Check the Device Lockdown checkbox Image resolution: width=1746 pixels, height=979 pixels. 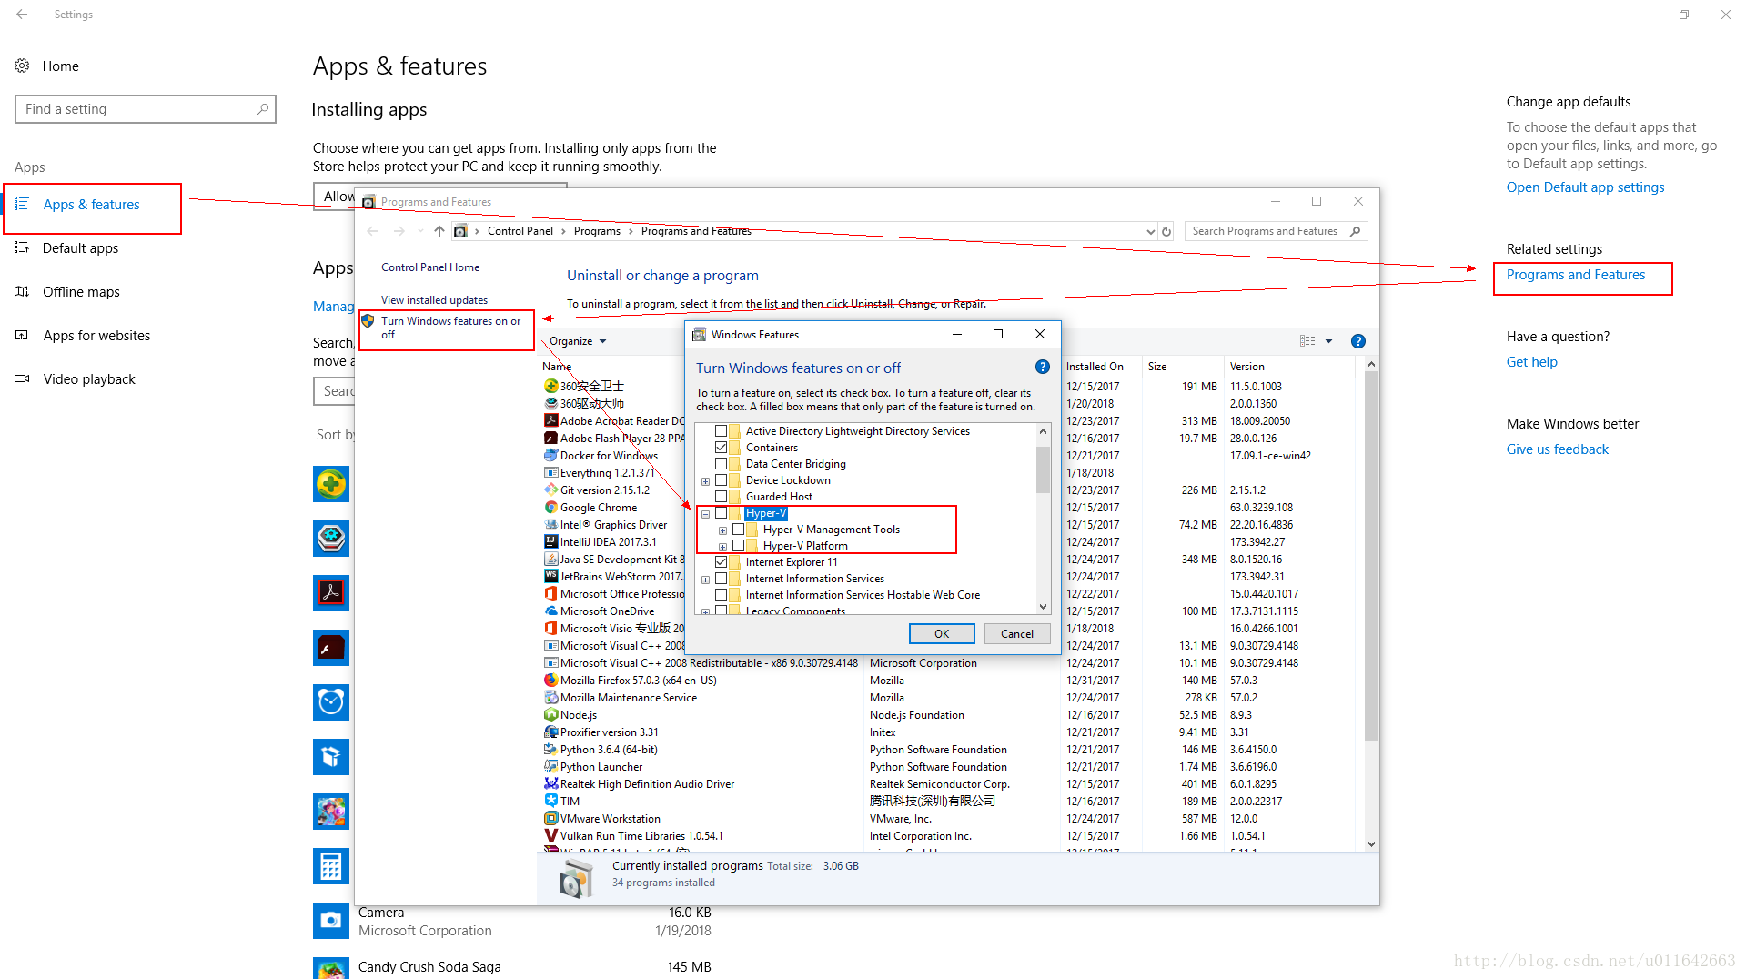coord(721,480)
